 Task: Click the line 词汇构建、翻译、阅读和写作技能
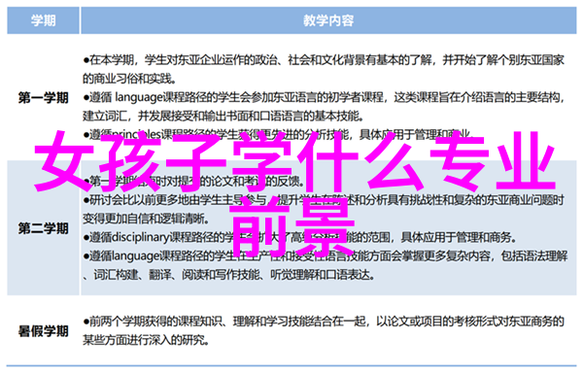pos(228,275)
